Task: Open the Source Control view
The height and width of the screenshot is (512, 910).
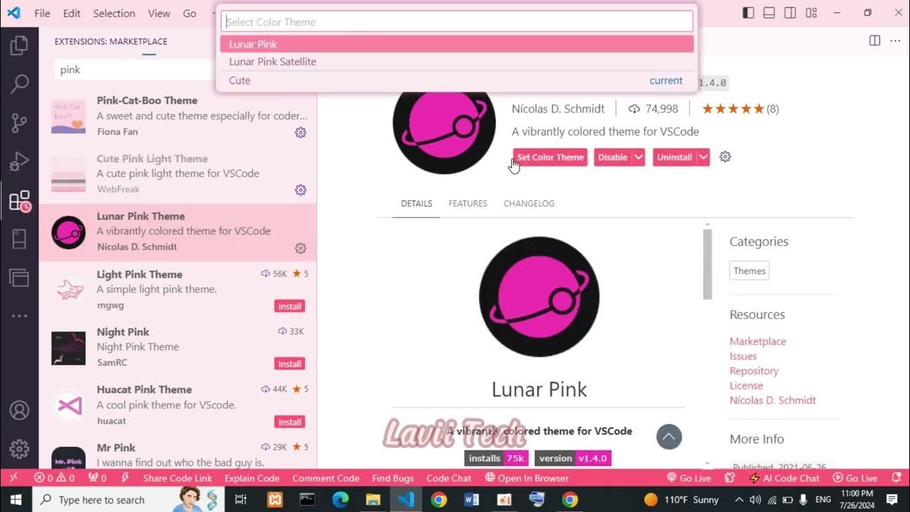Action: click(x=19, y=123)
